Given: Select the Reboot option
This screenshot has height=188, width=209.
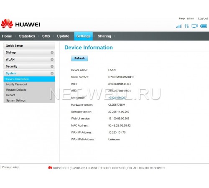Looking at the screenshot, I should coord(10,95).
